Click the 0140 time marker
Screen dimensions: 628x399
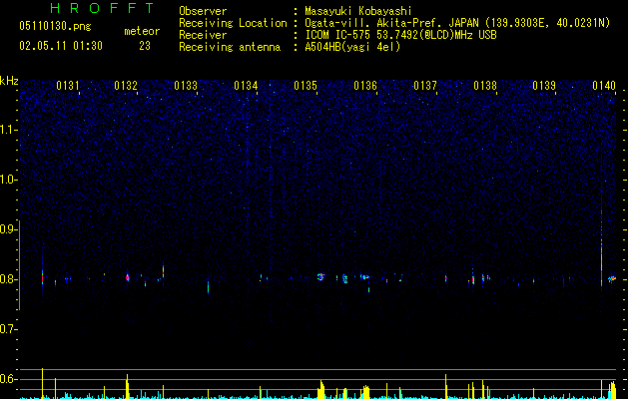pyautogui.click(x=604, y=86)
